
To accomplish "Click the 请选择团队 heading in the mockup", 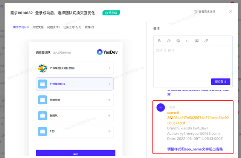I will pos(43,53).
